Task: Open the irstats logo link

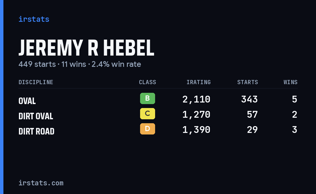Action: (34, 19)
